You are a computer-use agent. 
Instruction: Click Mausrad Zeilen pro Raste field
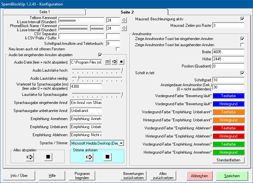pyautogui.click(x=228, y=25)
